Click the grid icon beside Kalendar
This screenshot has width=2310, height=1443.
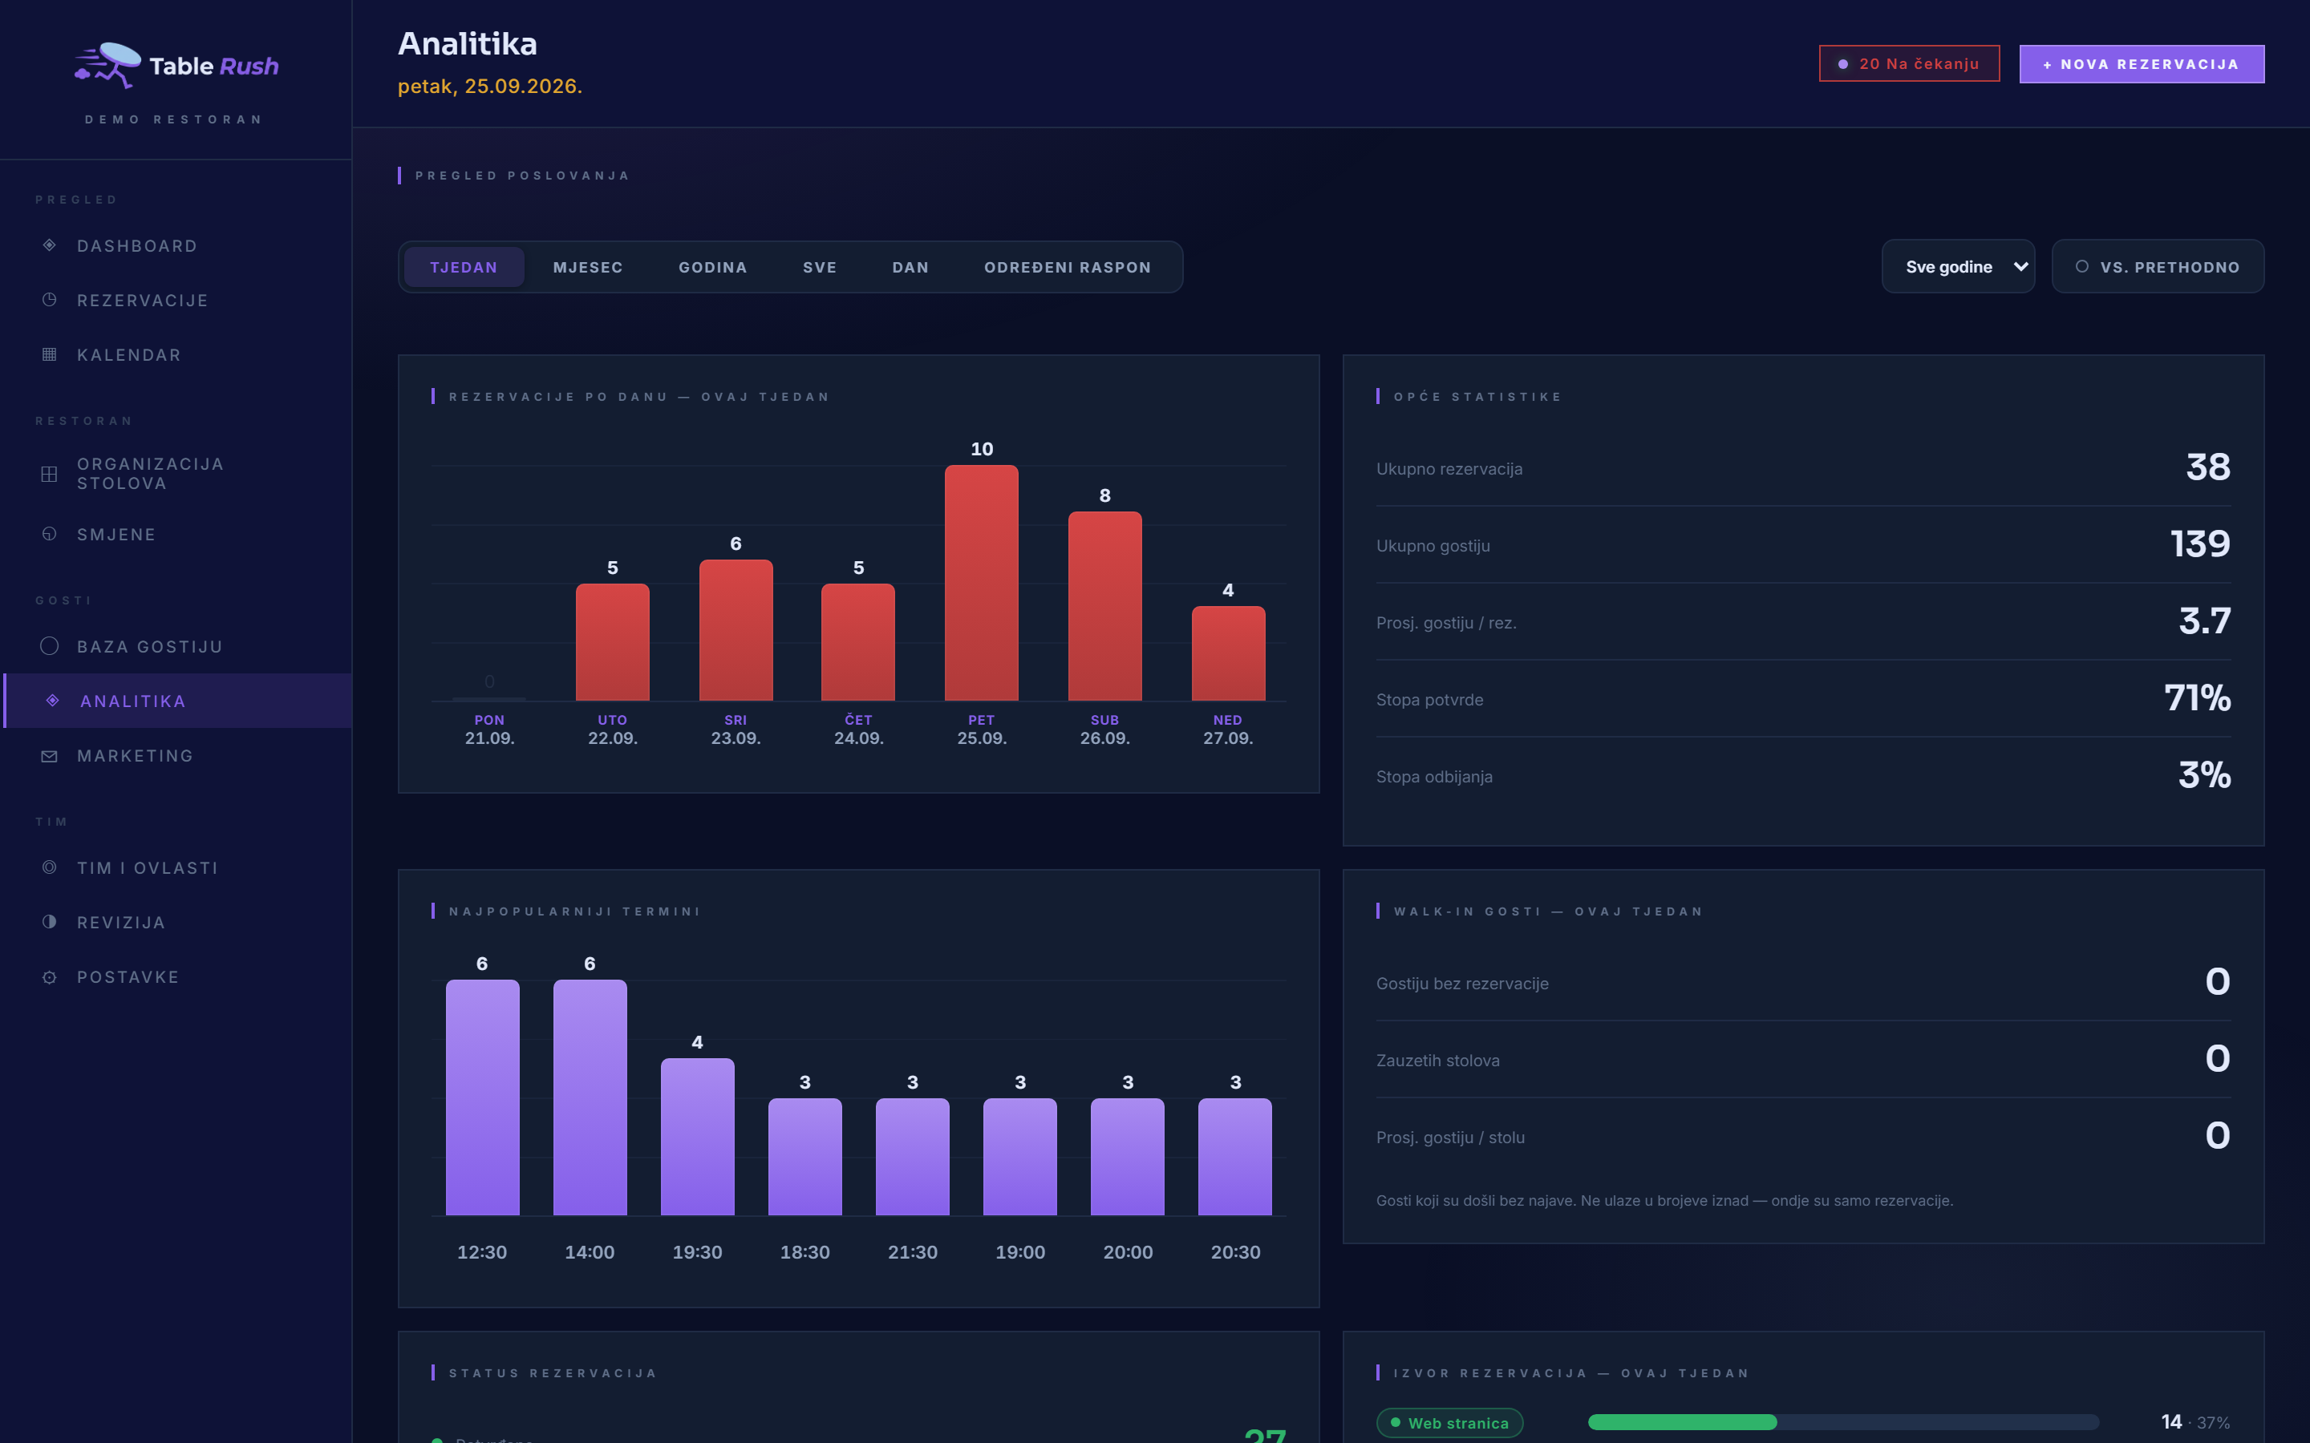(x=50, y=354)
